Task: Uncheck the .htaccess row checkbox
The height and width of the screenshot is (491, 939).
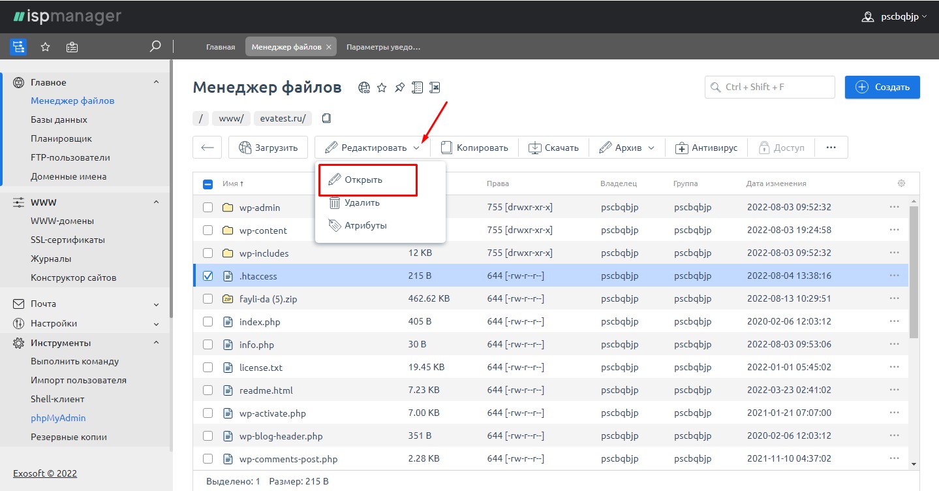Action: pos(208,276)
